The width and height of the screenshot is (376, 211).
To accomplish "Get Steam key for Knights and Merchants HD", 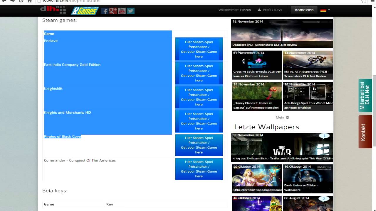I will (199, 121).
